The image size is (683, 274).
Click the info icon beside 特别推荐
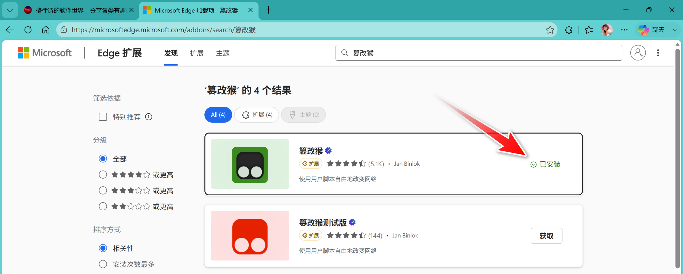point(149,117)
